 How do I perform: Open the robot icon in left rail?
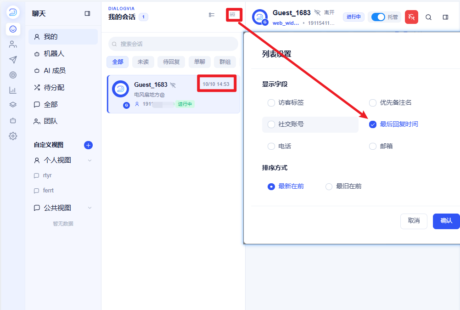click(x=13, y=120)
